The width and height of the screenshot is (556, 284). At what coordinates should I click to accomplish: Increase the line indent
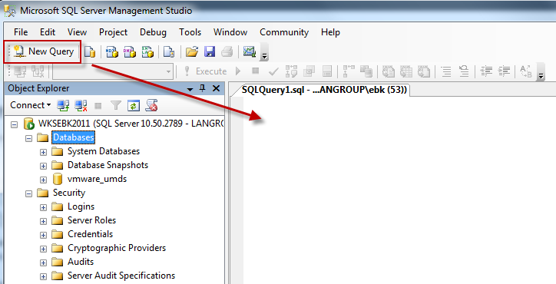coord(504,71)
